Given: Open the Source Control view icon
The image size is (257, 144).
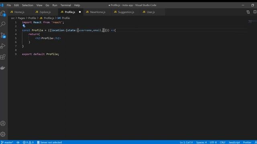Looking at the screenshot, I should [x=3, y=35].
